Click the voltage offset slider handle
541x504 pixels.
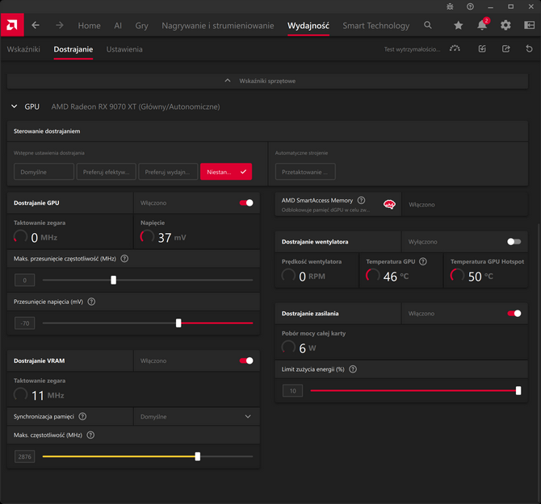point(178,323)
